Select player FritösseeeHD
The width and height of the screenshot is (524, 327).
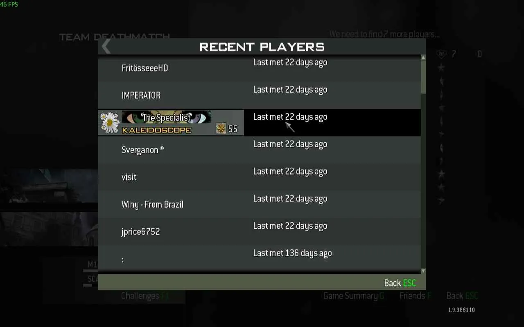click(x=259, y=68)
